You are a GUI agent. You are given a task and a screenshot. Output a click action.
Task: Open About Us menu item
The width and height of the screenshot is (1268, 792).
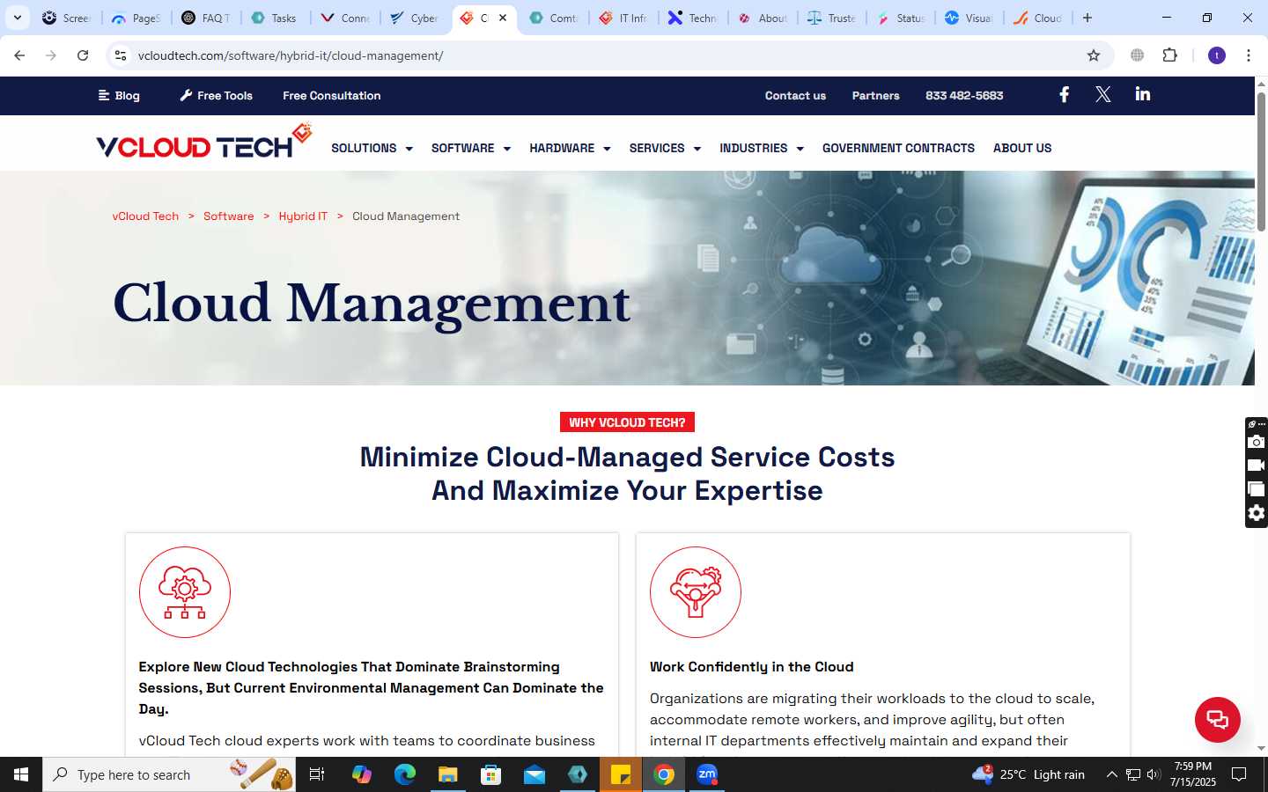pyautogui.click(x=1022, y=148)
